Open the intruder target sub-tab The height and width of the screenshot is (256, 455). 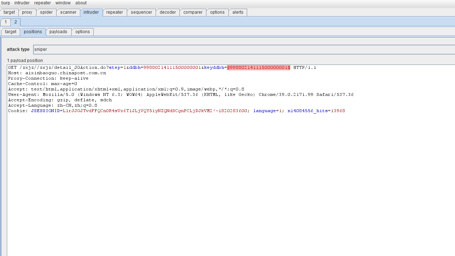[11, 32]
